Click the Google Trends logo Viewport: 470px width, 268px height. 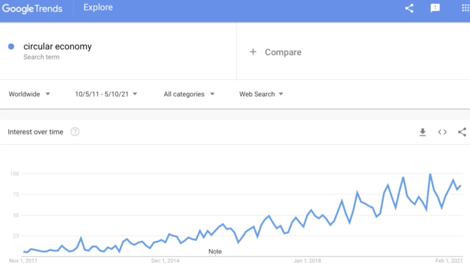32,8
